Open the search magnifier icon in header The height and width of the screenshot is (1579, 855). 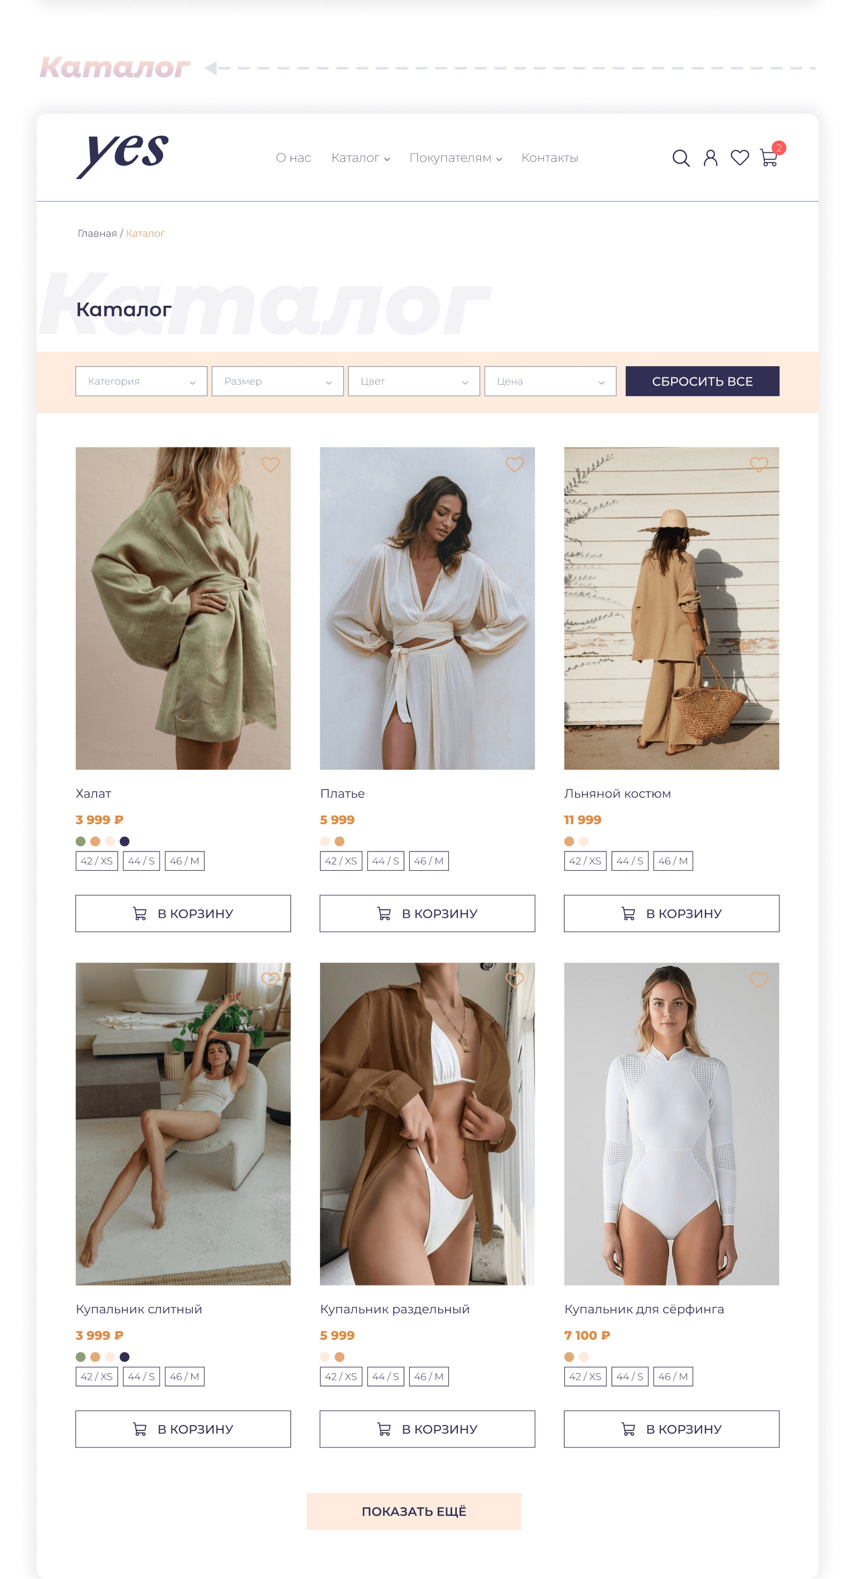pos(681,158)
